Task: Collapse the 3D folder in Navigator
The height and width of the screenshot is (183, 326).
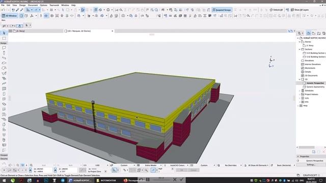Action: coord(300,79)
